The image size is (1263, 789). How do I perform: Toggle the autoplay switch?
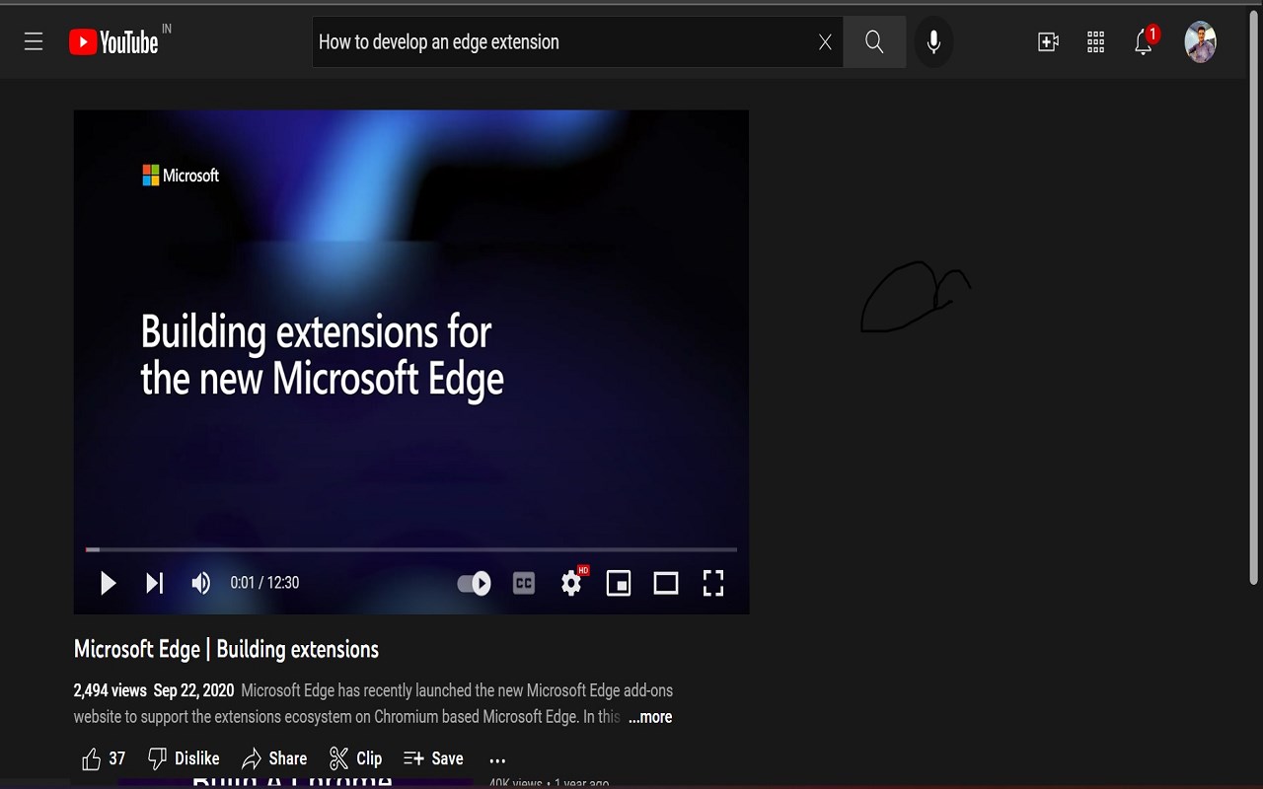pos(474,583)
